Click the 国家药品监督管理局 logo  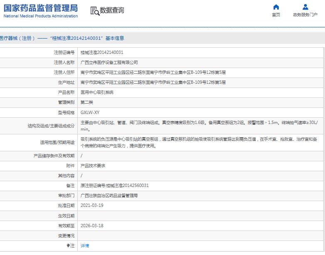pyautogui.click(x=41, y=11)
